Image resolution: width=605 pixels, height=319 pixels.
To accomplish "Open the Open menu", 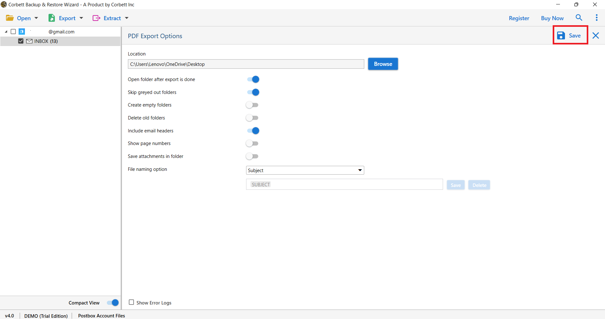I will point(22,18).
